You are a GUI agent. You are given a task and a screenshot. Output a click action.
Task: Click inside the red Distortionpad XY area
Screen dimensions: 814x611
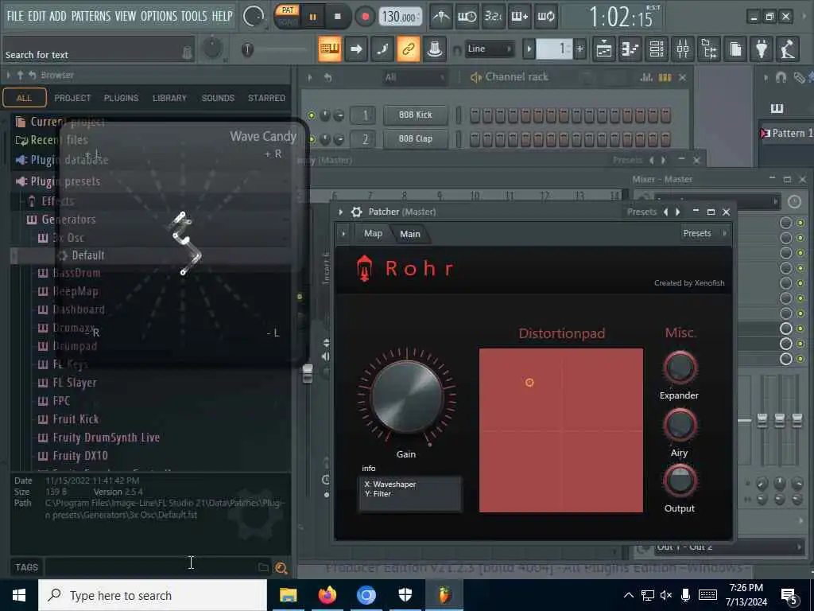561,430
